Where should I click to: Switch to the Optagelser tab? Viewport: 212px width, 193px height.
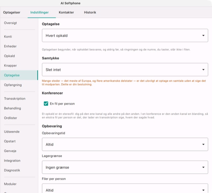(12, 12)
